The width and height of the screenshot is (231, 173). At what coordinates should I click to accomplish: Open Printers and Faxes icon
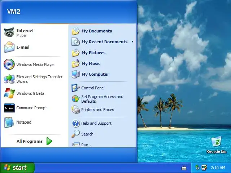coord(75,110)
